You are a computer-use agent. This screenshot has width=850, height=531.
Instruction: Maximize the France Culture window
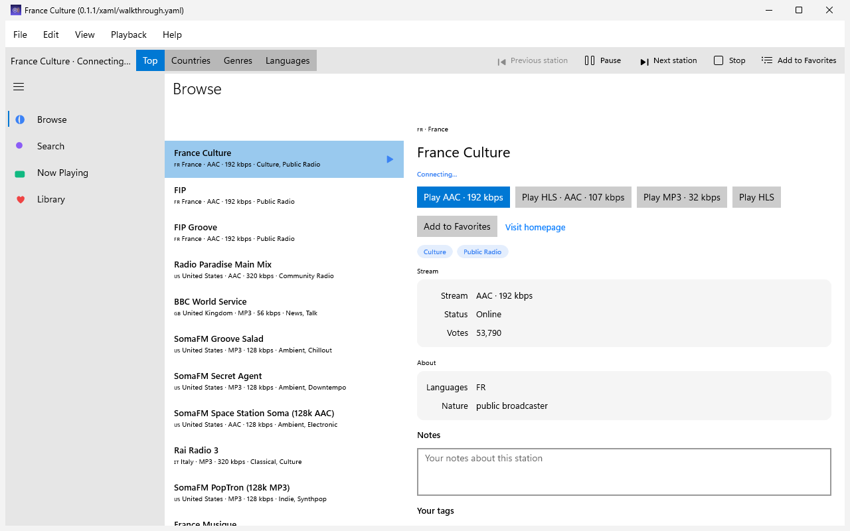tap(799, 10)
